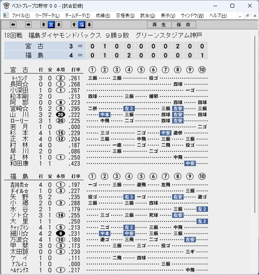This screenshot has width=259, height=275.
Task: Click the 福島 team header above batting table
Action: click(19, 176)
